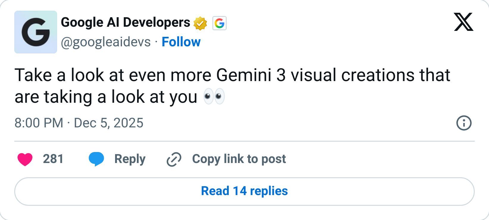Open the @googleaidevs handle link
The height and width of the screenshot is (220, 489).
pyautogui.click(x=106, y=42)
